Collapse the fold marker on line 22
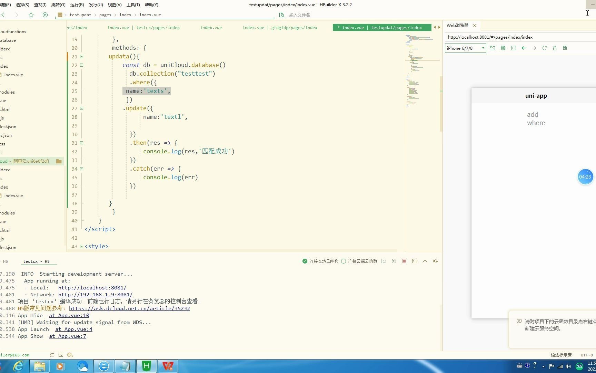Viewport: 596px width, 373px height. 82,65
